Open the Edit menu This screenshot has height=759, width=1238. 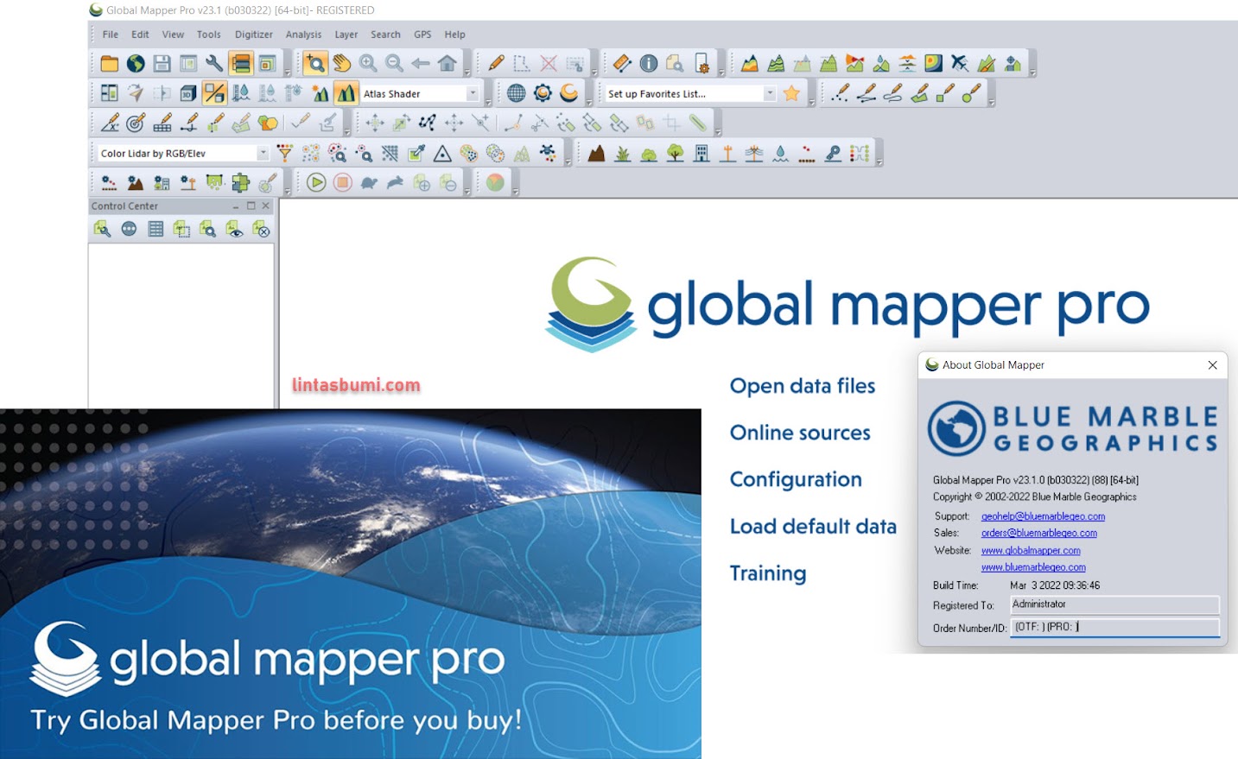(140, 35)
